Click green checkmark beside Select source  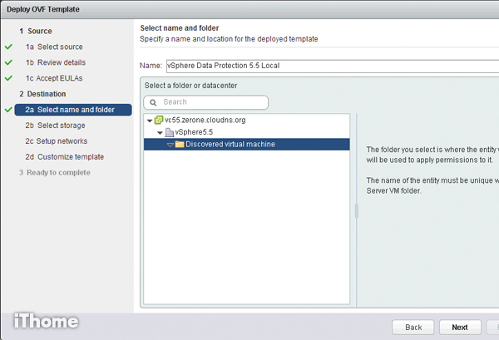[8, 47]
